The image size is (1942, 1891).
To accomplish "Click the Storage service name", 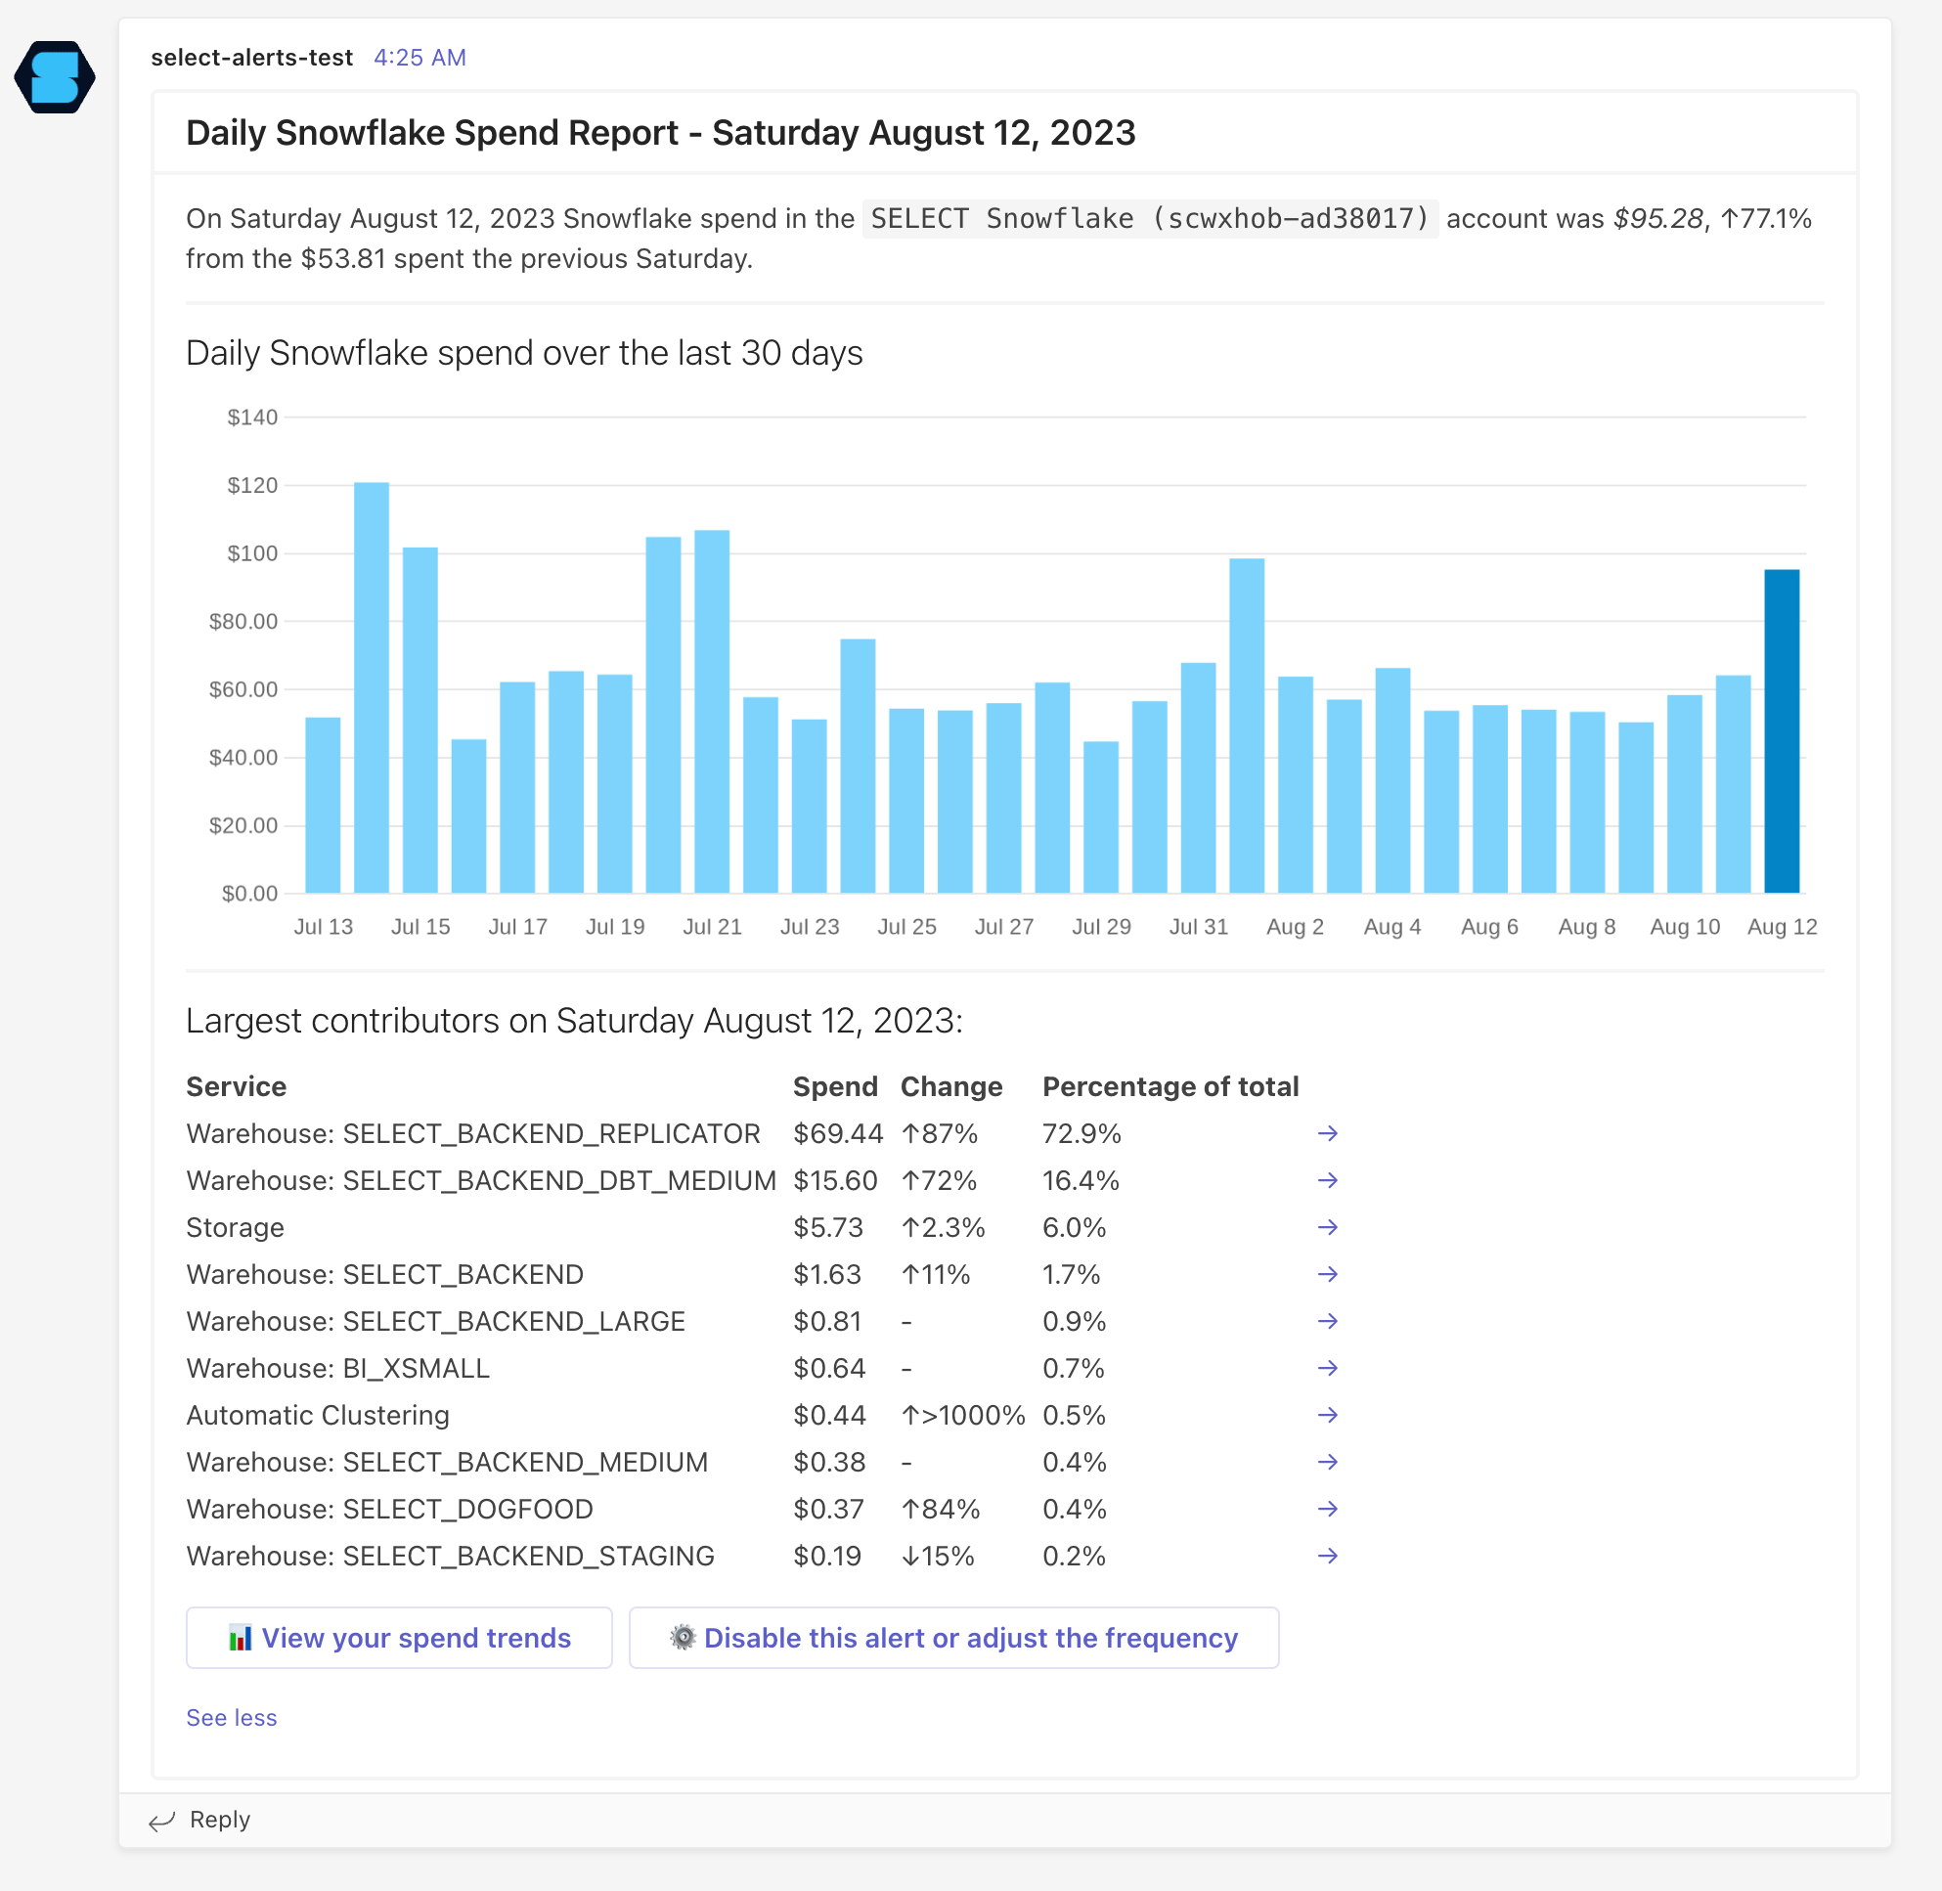I will tap(236, 1227).
